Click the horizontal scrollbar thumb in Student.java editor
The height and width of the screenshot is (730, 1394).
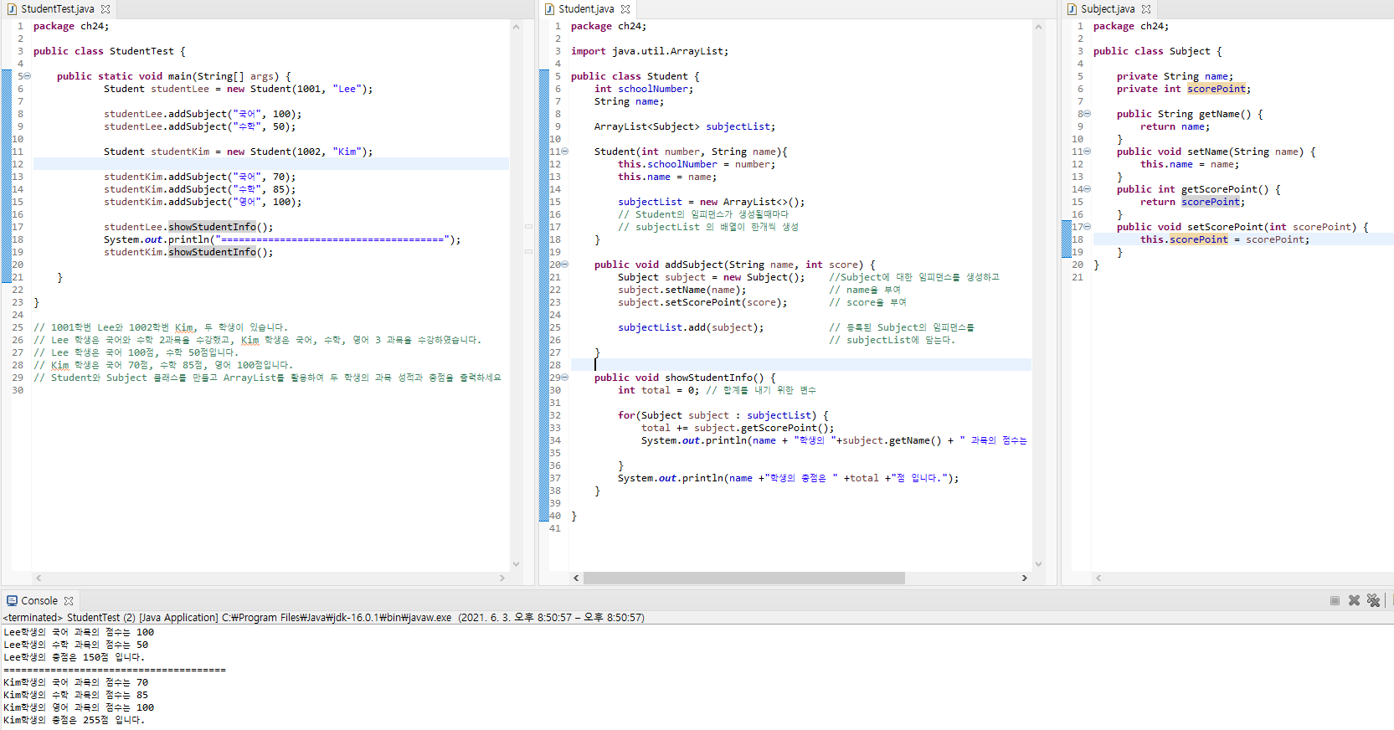point(744,578)
